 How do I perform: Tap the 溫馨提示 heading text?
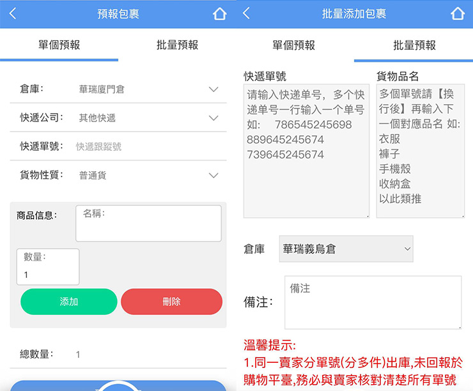click(x=270, y=345)
